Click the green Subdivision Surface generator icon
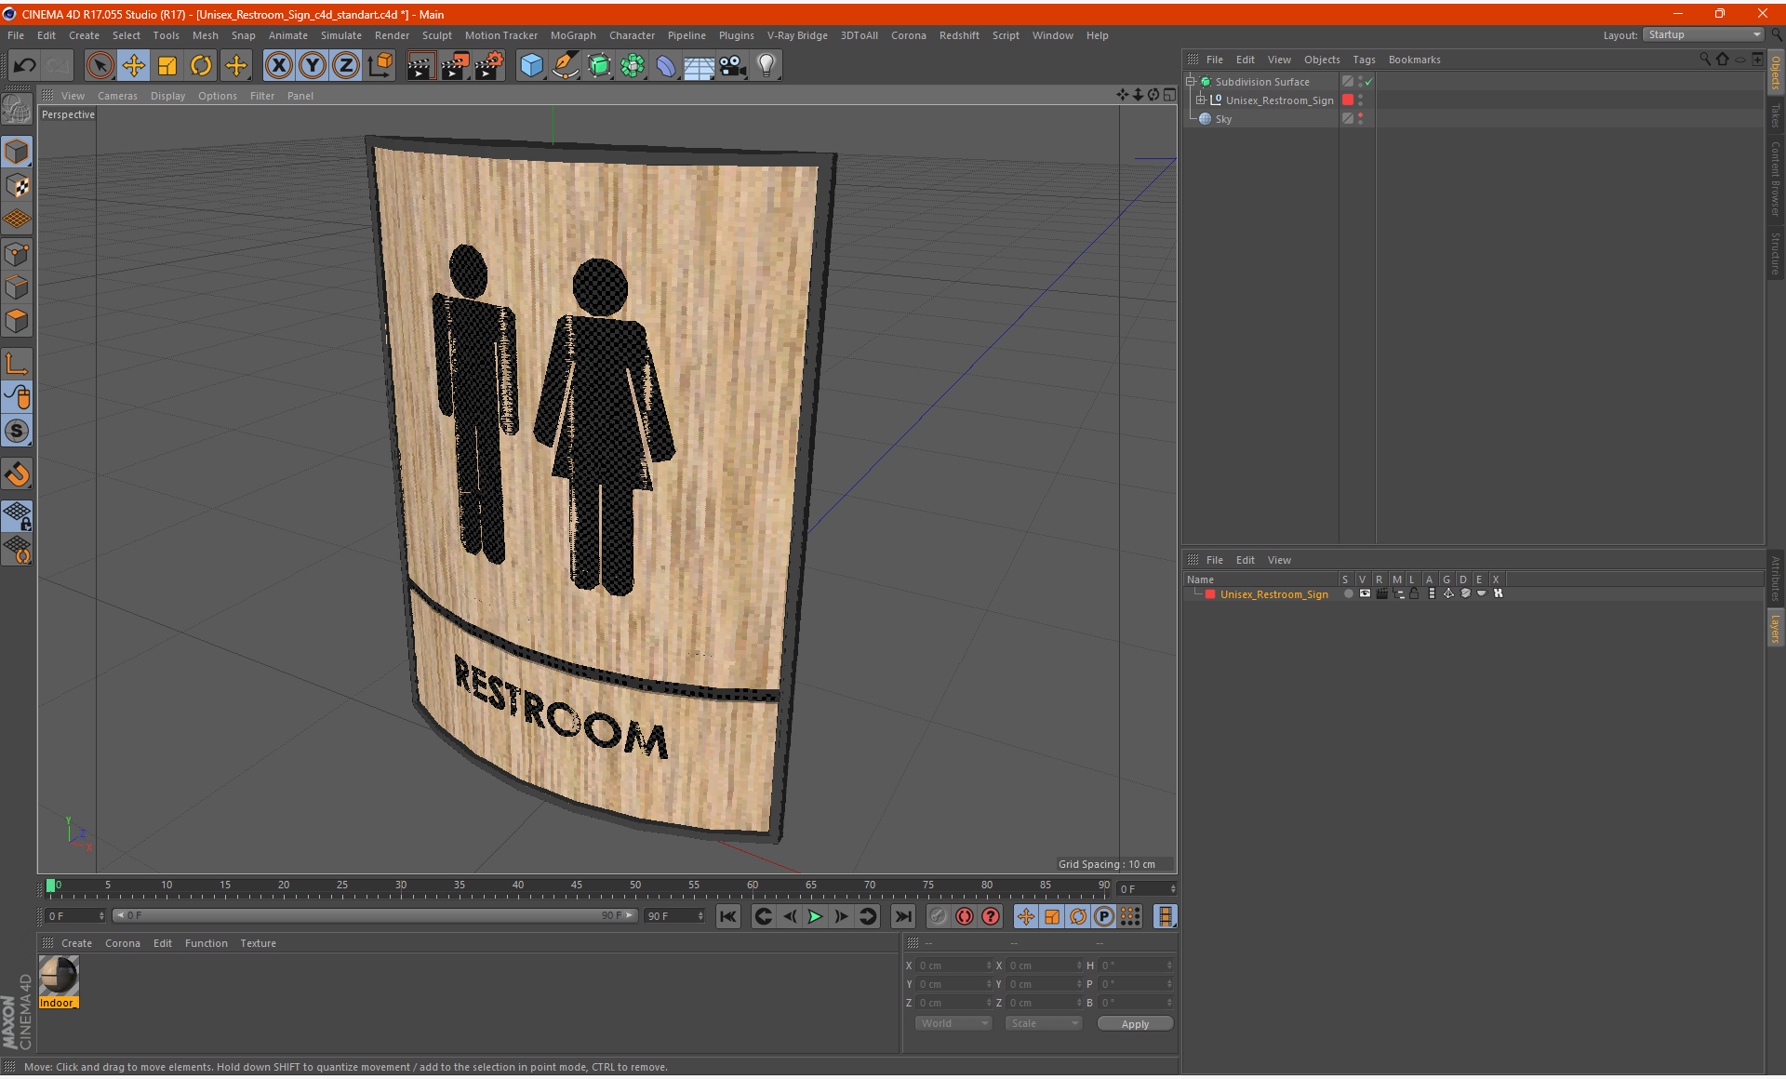 tap(599, 65)
